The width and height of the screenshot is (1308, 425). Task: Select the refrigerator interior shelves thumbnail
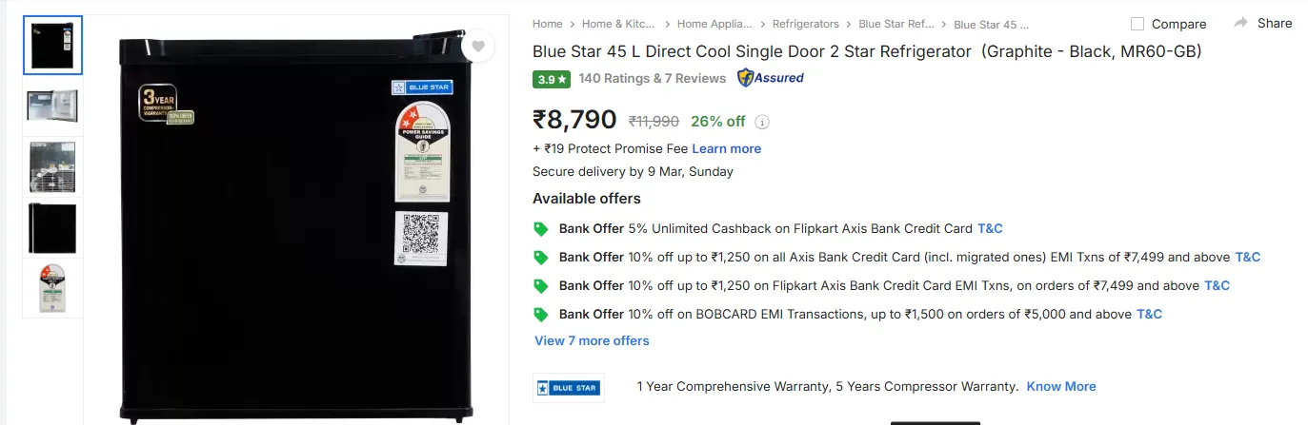tap(52, 166)
